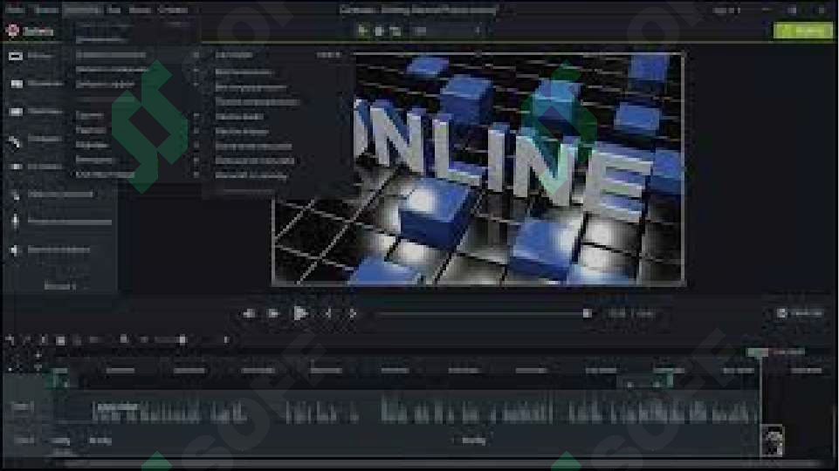This screenshot has height=471, width=839.
Task: Click the timeline zoom slider handle
Action: 182,339
